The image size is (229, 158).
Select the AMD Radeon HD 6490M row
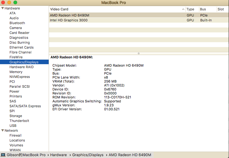coord(139,15)
